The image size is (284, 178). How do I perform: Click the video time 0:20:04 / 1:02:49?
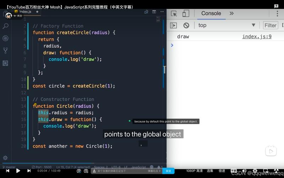click(x=49, y=171)
